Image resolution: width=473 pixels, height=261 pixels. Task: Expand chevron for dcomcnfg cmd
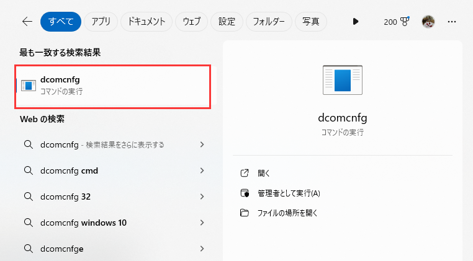point(202,170)
